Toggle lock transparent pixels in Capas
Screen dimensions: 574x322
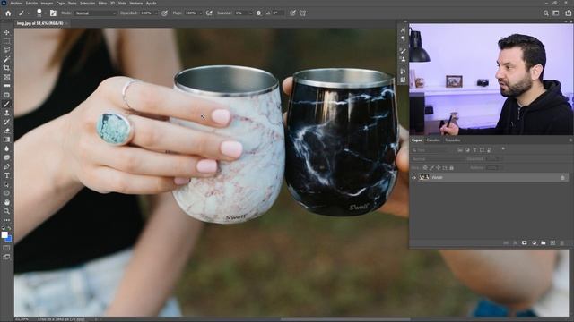[x=425, y=168]
